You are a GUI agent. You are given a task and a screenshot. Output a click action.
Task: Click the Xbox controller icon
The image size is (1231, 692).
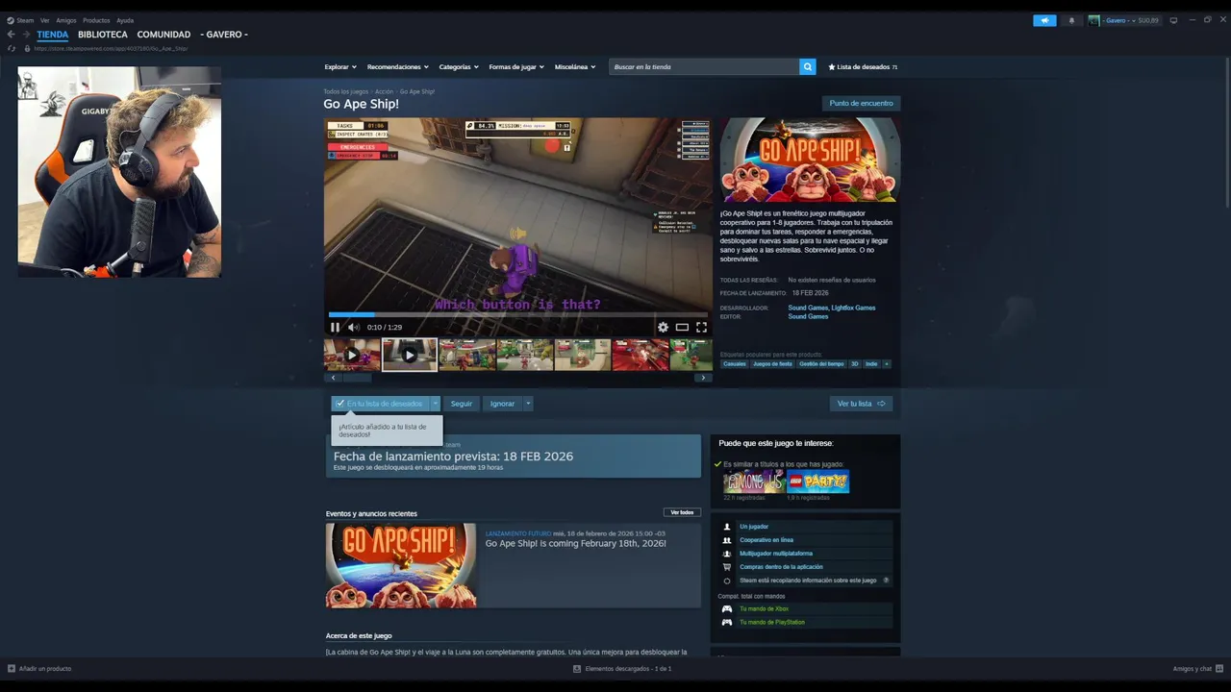727,608
